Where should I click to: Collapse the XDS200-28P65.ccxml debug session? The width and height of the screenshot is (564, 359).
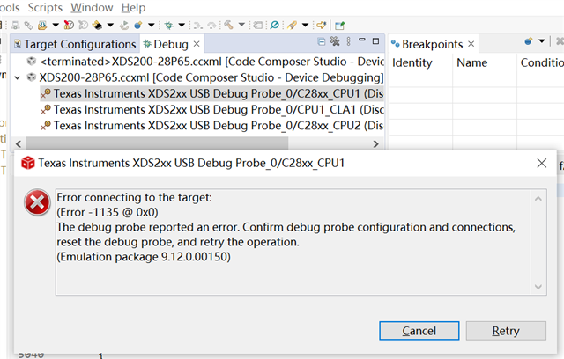pos(19,77)
